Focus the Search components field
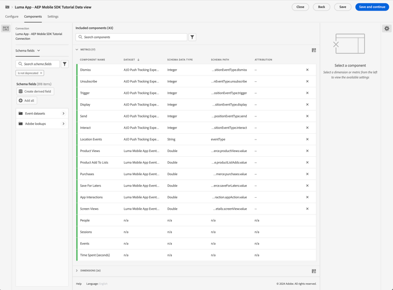This screenshot has height=290, width=393. [132, 37]
